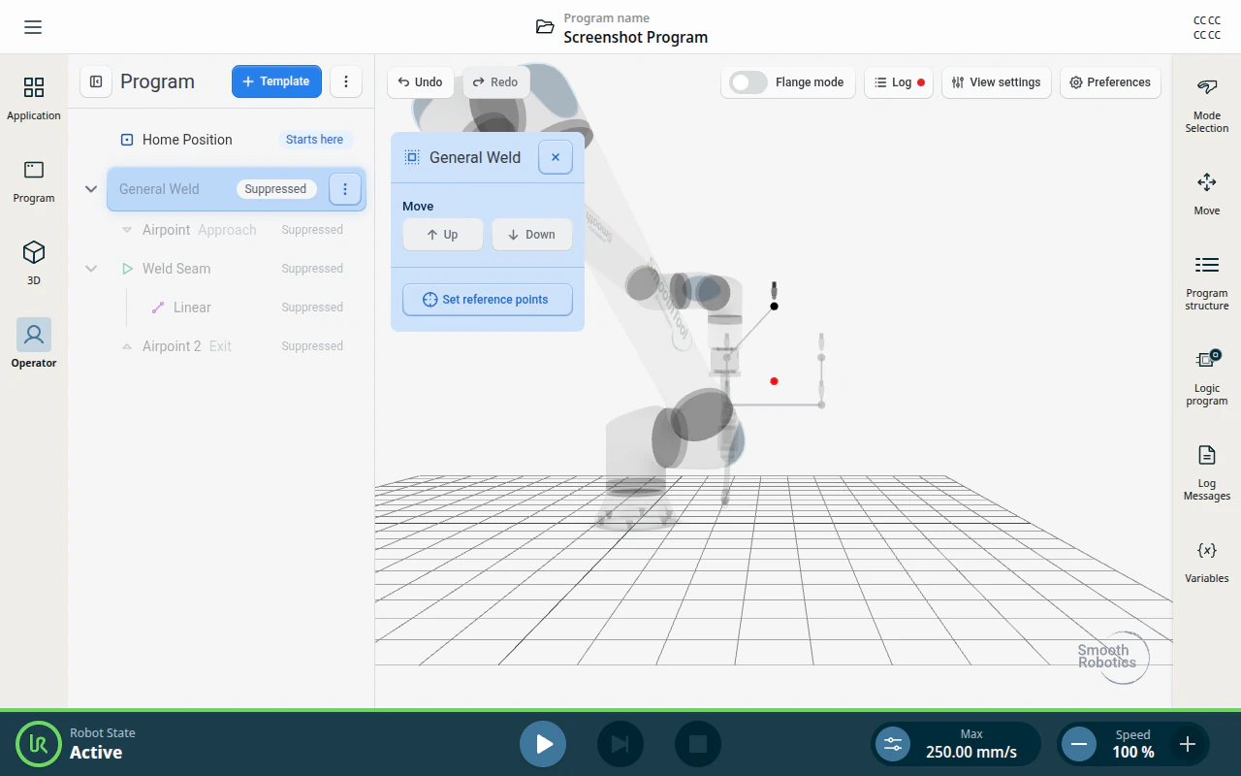The height and width of the screenshot is (776, 1241).
Task: Open the Variables panel
Action: click(1207, 562)
